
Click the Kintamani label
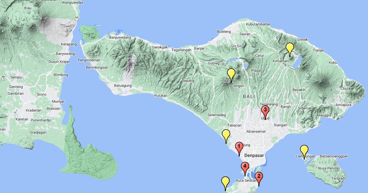click(281, 61)
